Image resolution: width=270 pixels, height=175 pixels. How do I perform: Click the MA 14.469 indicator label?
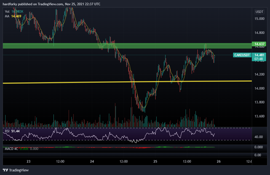13,16
